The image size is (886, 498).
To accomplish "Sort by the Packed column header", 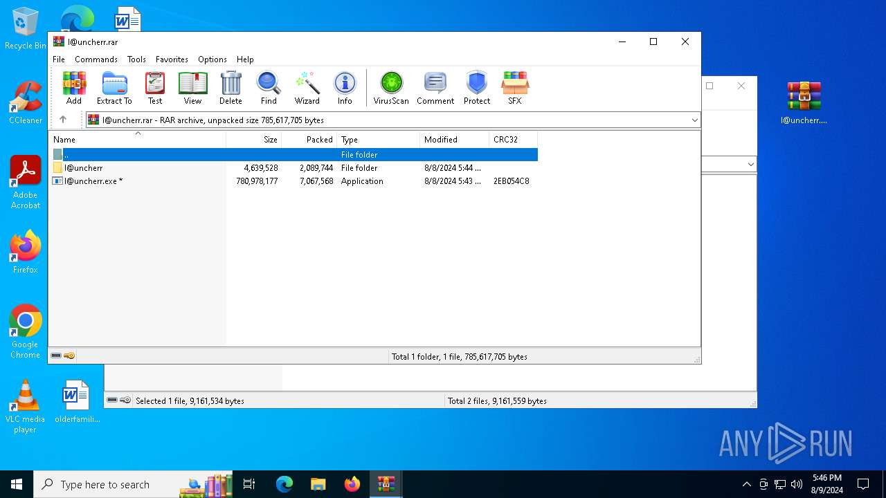I will click(x=309, y=139).
